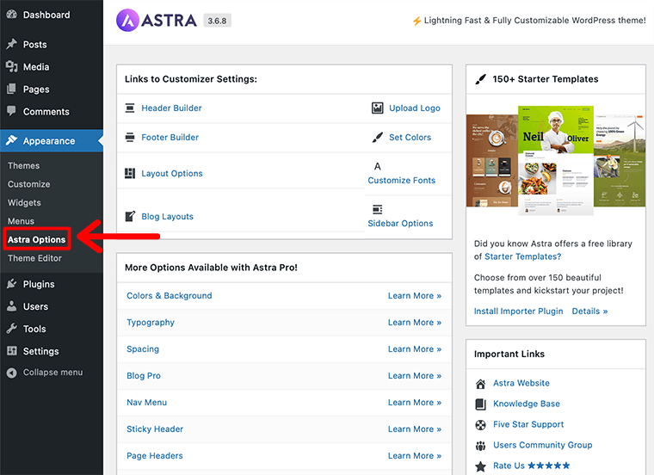
Task: Click the Header Builder icon
Action: click(130, 108)
